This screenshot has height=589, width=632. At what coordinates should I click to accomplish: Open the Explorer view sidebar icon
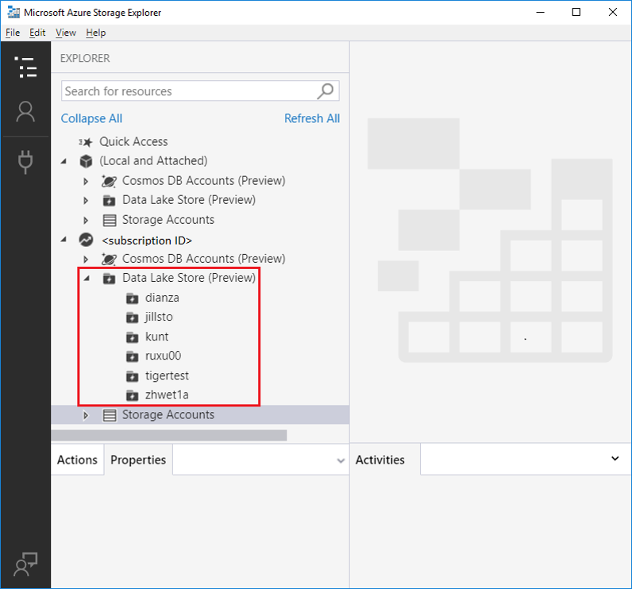point(25,67)
